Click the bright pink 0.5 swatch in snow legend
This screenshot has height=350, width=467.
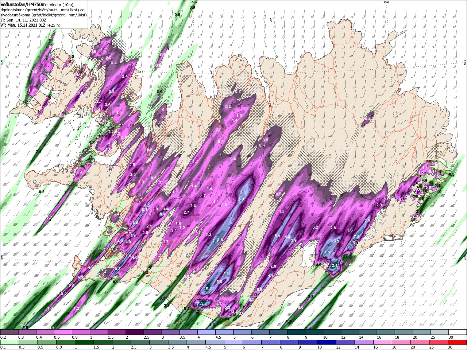click(x=63, y=332)
